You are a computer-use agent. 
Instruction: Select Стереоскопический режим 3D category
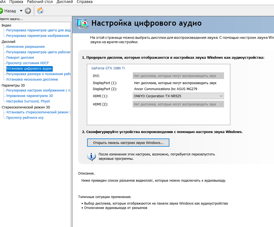(26, 107)
